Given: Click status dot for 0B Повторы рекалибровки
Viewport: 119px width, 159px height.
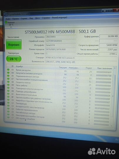Looking at the screenshot, I should 8,91.
